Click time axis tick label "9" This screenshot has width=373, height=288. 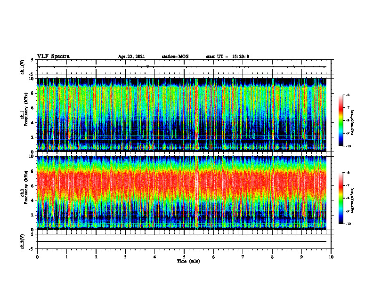point(301,257)
